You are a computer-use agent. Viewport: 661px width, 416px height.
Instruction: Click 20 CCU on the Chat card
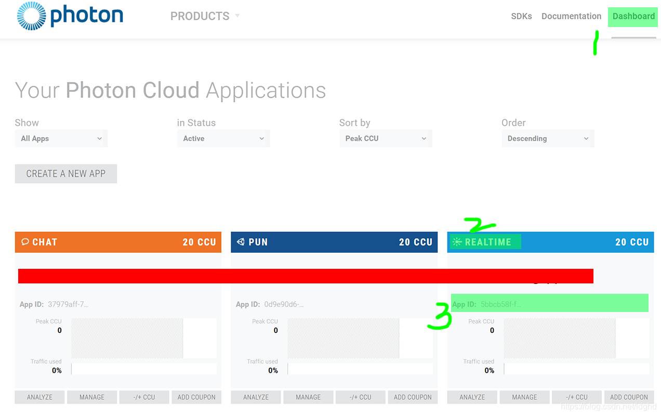(199, 242)
